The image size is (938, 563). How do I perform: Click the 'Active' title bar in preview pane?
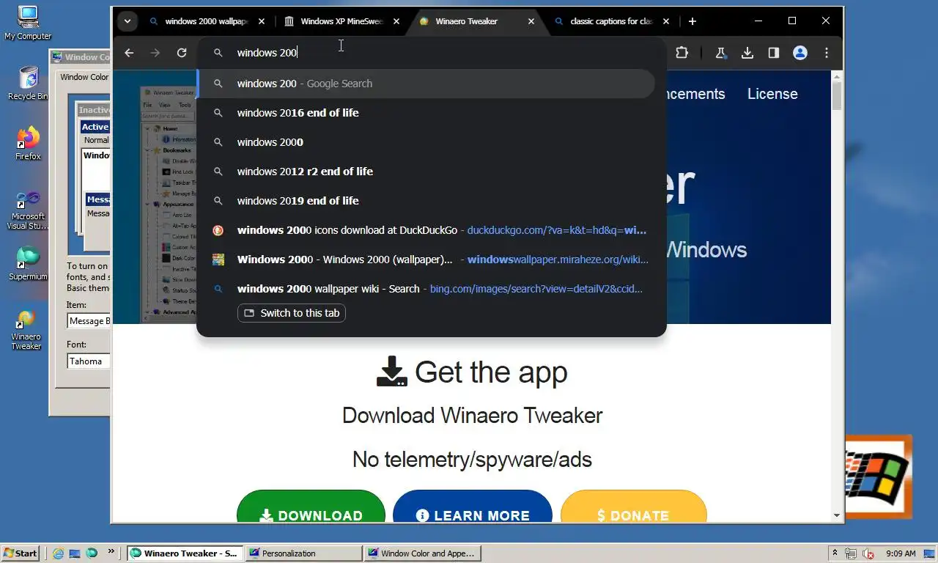coord(95,127)
